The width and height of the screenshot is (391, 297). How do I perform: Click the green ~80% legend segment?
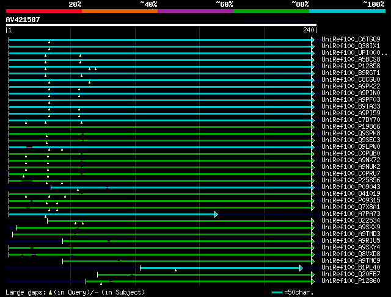click(271, 11)
